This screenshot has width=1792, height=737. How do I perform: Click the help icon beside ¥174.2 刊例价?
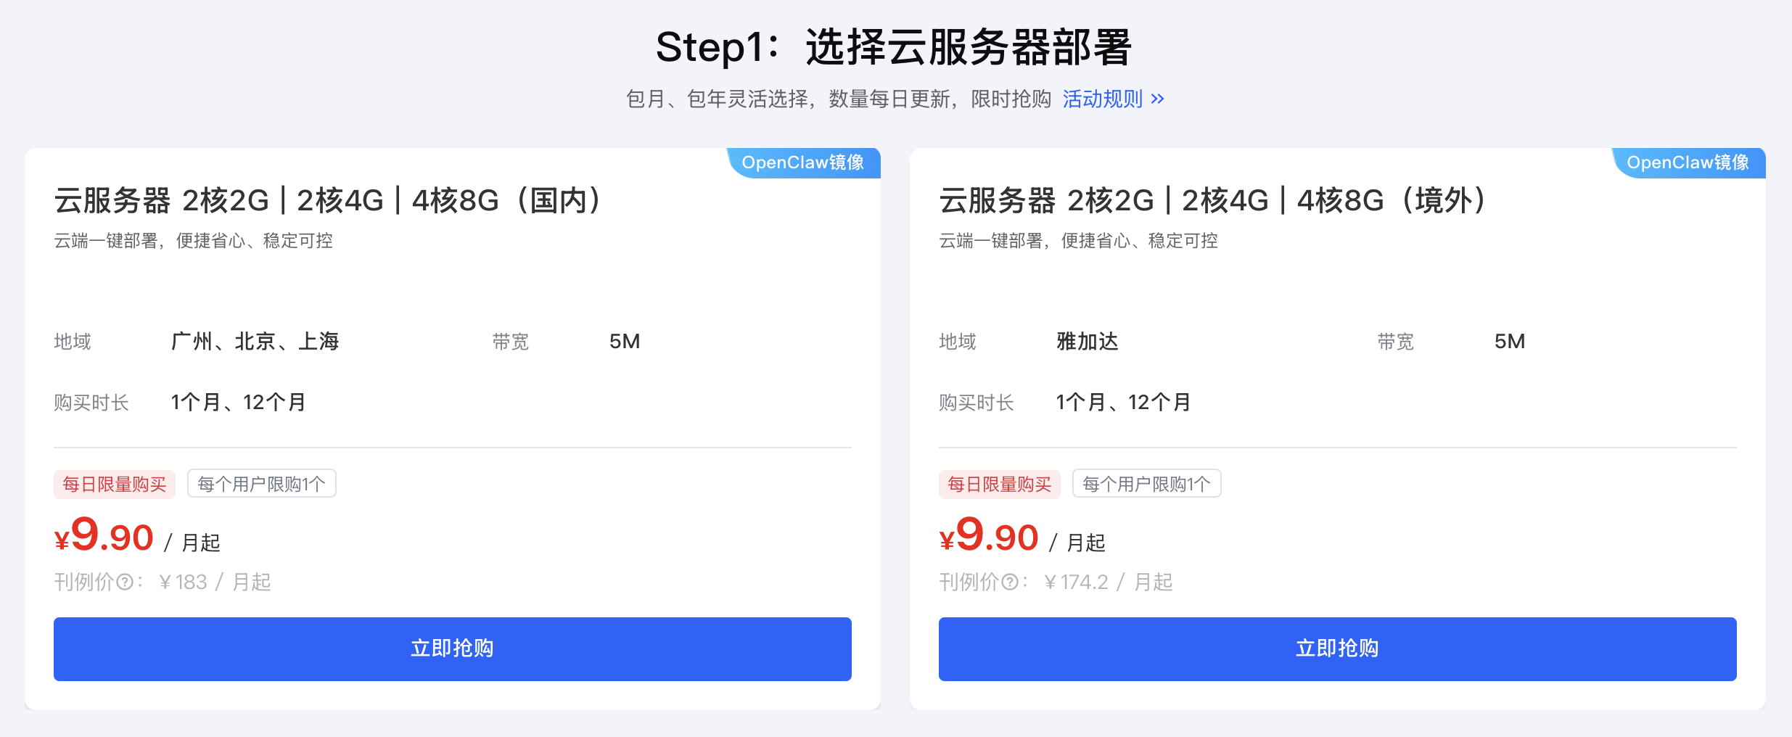[x=1010, y=582]
